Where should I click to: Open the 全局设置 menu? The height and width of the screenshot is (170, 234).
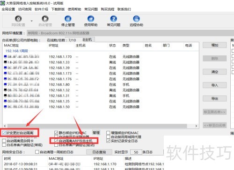[8, 9]
